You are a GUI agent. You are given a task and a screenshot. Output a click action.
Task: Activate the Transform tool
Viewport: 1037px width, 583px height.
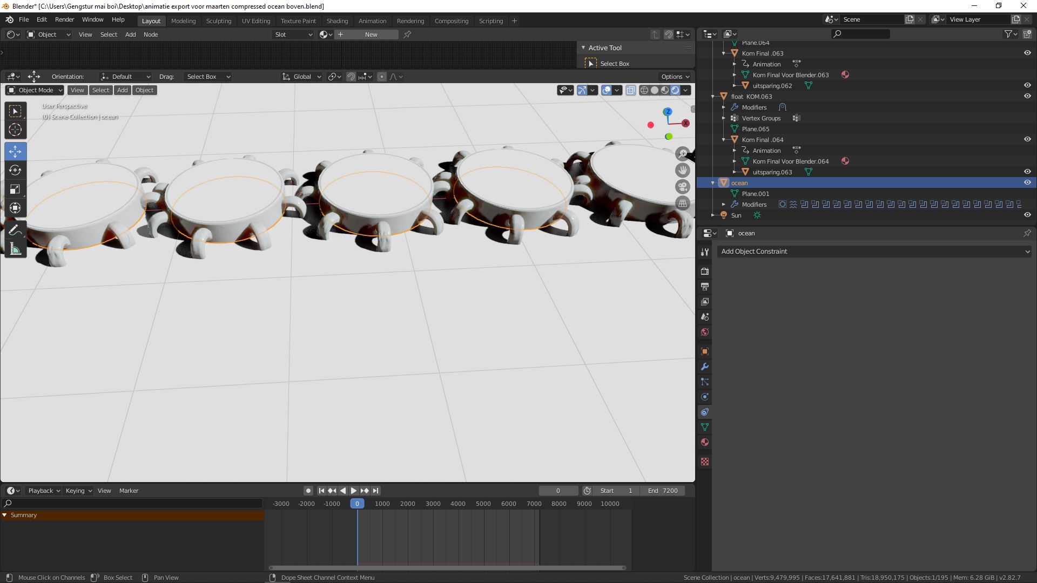point(15,208)
